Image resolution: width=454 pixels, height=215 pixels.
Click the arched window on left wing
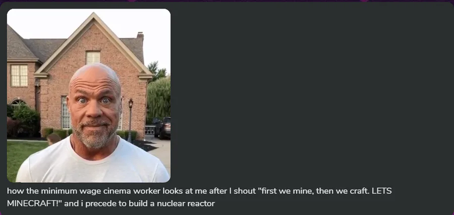pyautogui.click(x=18, y=102)
